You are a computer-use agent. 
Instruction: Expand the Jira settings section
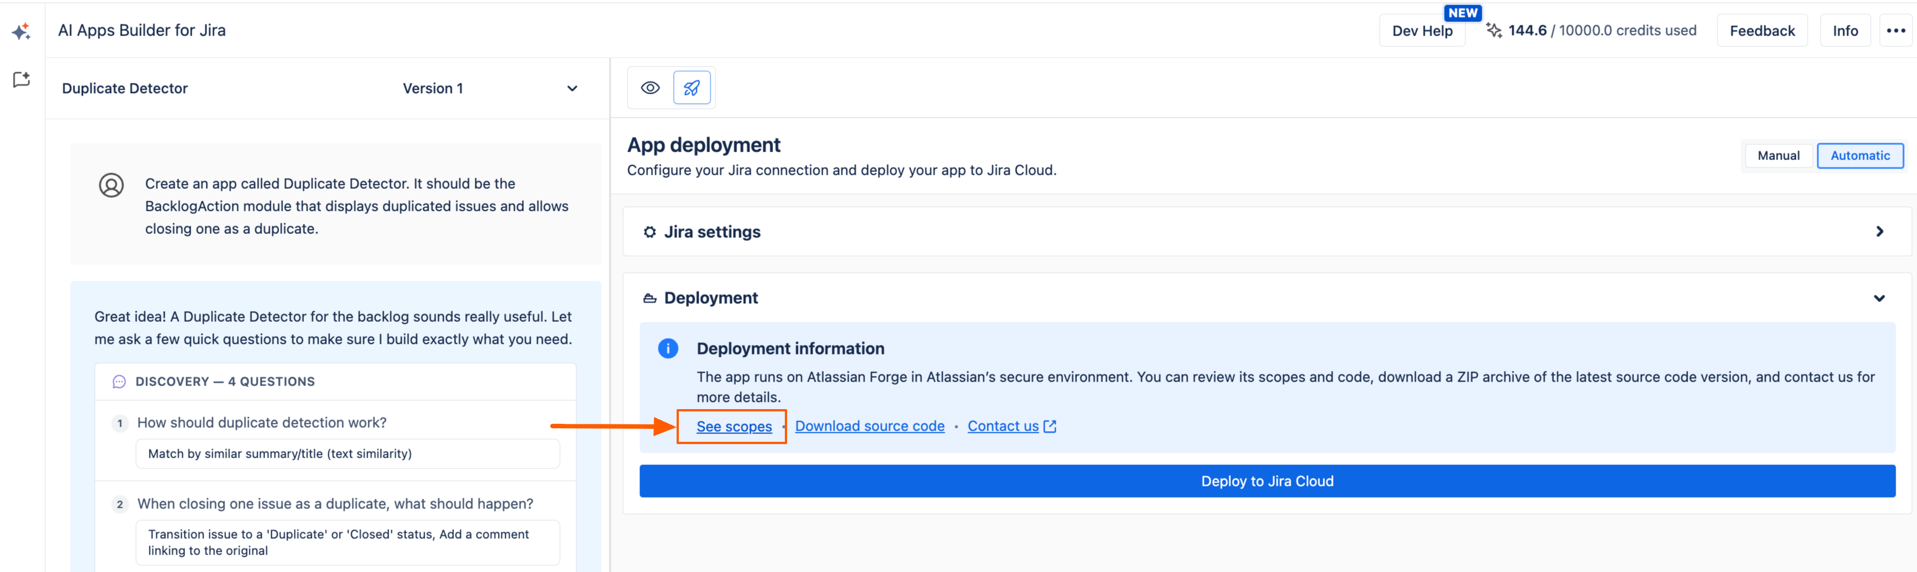(1266, 232)
